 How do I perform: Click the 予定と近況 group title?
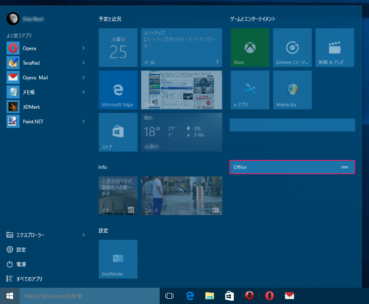(x=110, y=19)
